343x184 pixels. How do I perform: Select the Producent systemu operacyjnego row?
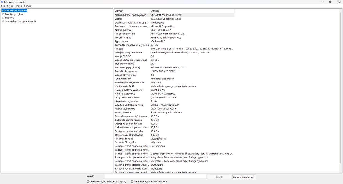tap(174, 26)
